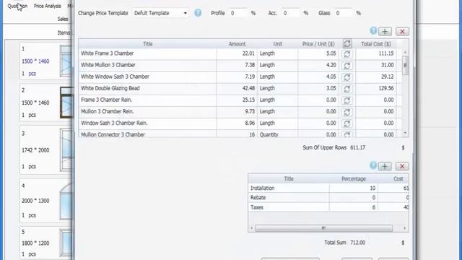Image resolution: width=462 pixels, height=260 pixels.
Task: Click the down arrow on the price table scrollbar
Action: [x=405, y=133]
